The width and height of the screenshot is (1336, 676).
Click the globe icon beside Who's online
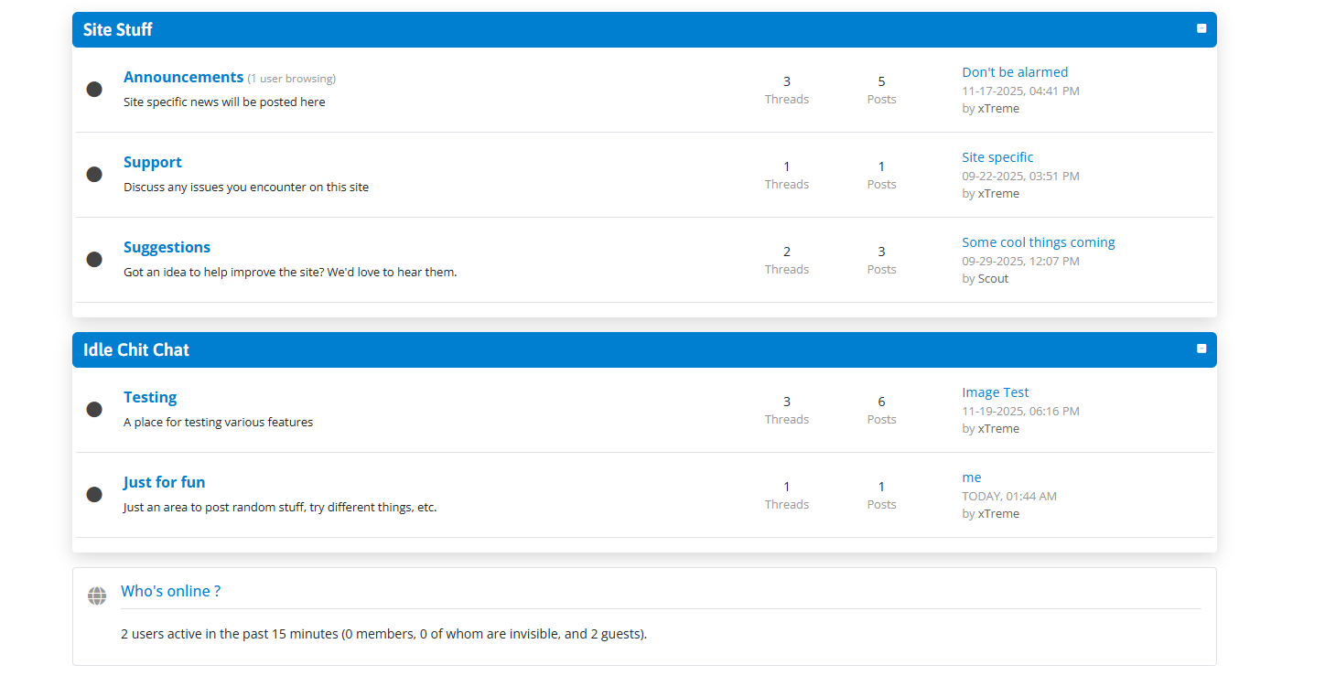pos(97,596)
